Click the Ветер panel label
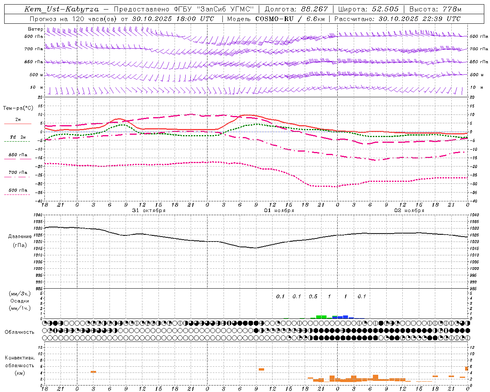The height and width of the screenshot is (392, 490). [36, 29]
